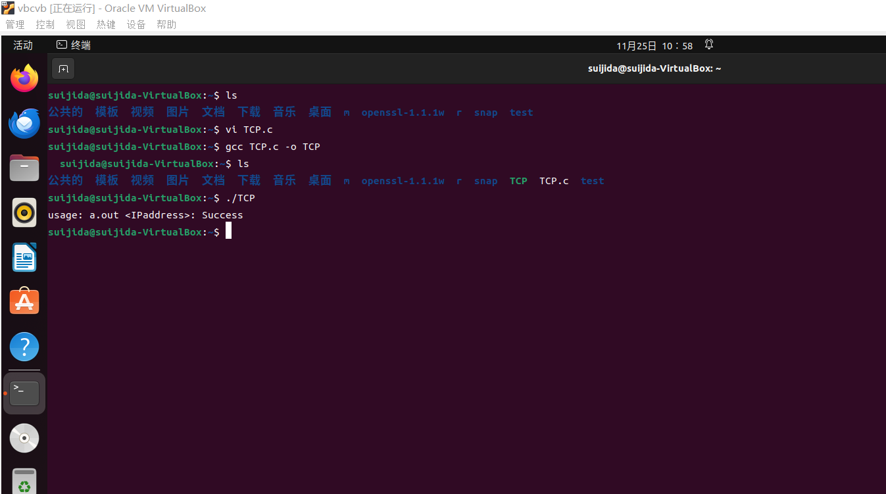This screenshot has width=886, height=494.
Task: Click the VirtualBox icon in the title bar
Action: tap(8, 9)
